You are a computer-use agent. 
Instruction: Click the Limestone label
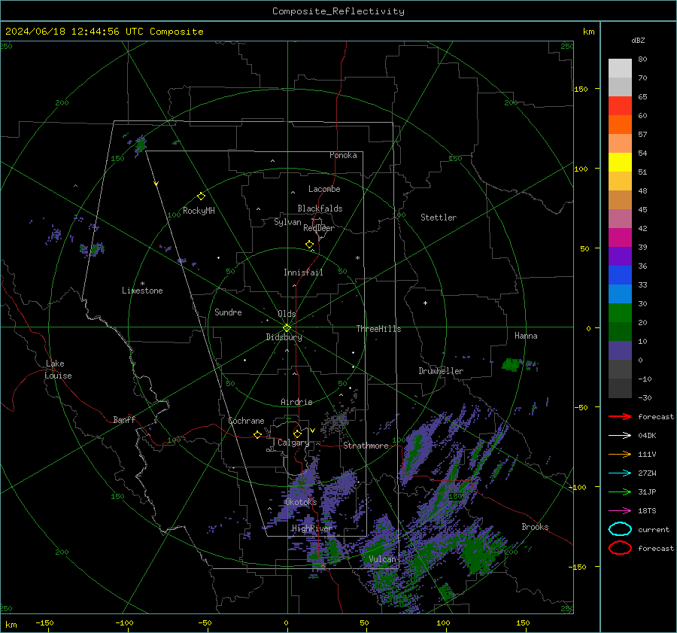142,291
